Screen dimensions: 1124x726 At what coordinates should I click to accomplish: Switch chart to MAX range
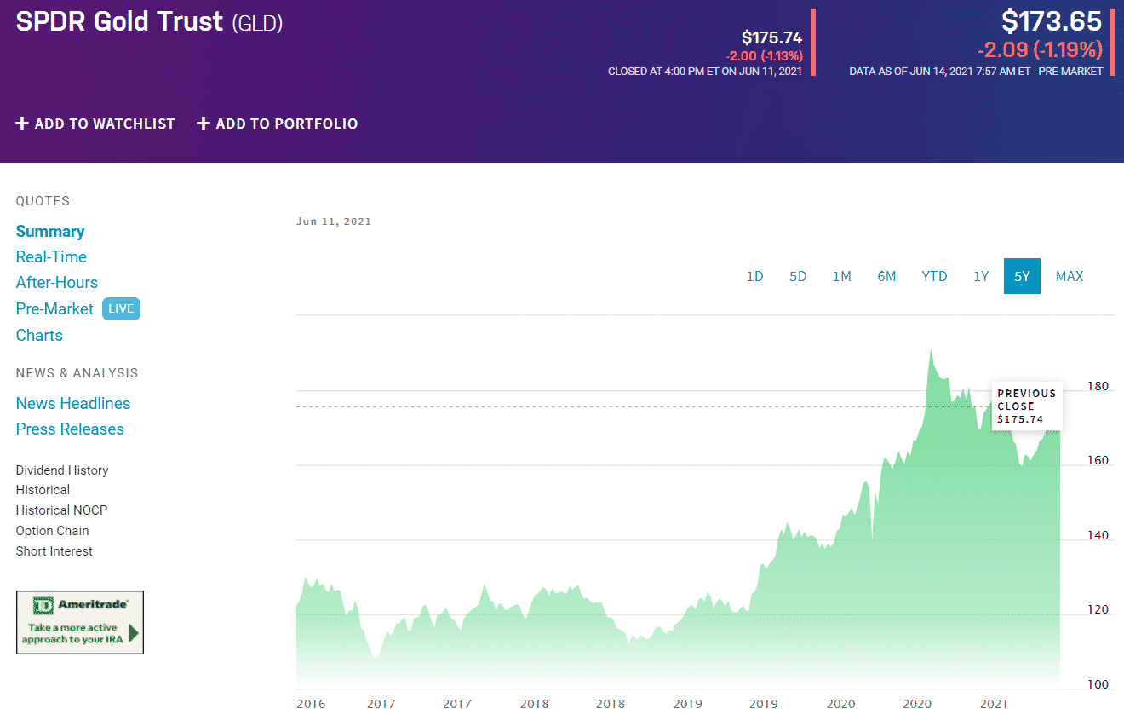coord(1070,276)
